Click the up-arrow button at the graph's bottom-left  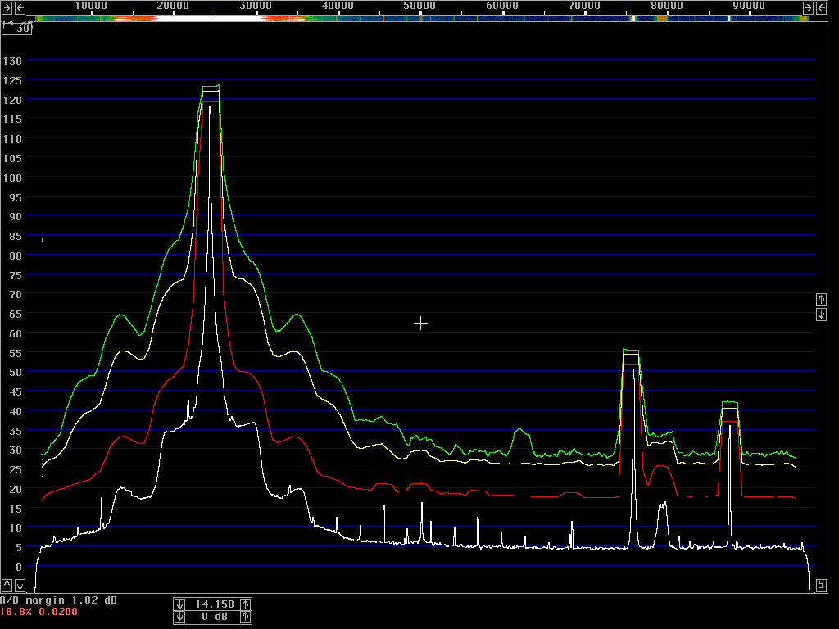pos(7,585)
